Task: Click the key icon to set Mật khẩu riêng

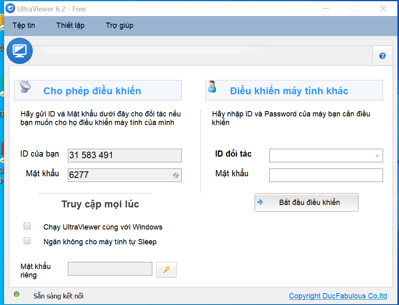Action: [167, 270]
